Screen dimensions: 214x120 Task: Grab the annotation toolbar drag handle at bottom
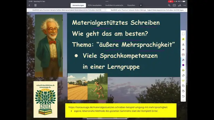[183, 100]
